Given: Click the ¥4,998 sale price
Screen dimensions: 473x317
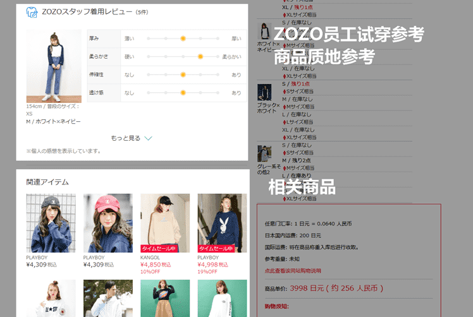Looking at the screenshot, I should 212,265.
